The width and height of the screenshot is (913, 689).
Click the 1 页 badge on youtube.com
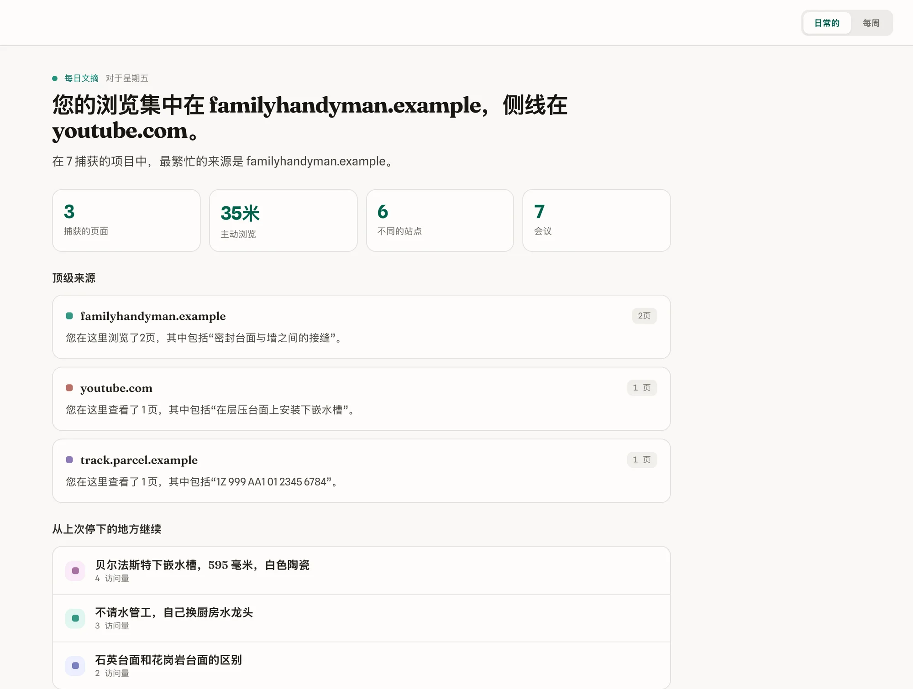click(x=642, y=388)
